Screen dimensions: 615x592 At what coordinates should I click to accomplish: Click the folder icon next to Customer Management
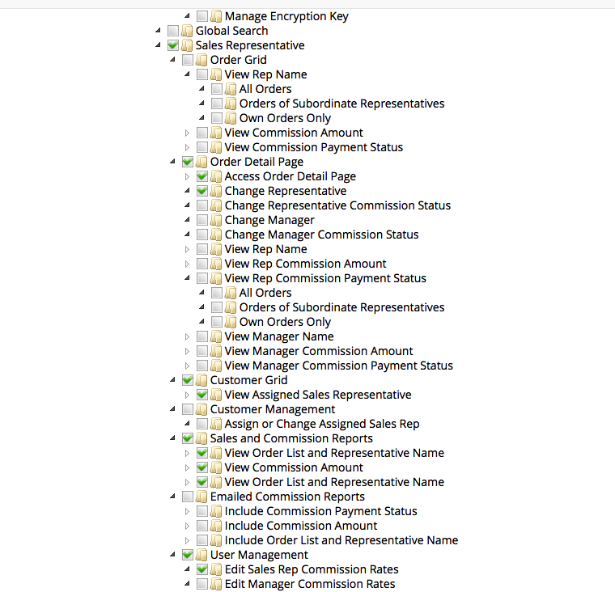coord(201,409)
